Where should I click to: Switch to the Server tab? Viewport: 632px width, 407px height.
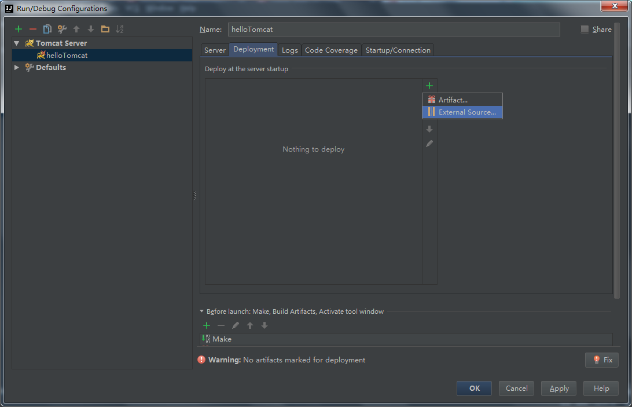point(215,50)
